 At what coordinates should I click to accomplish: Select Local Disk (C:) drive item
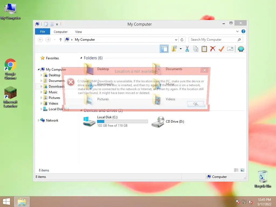pos(115,121)
